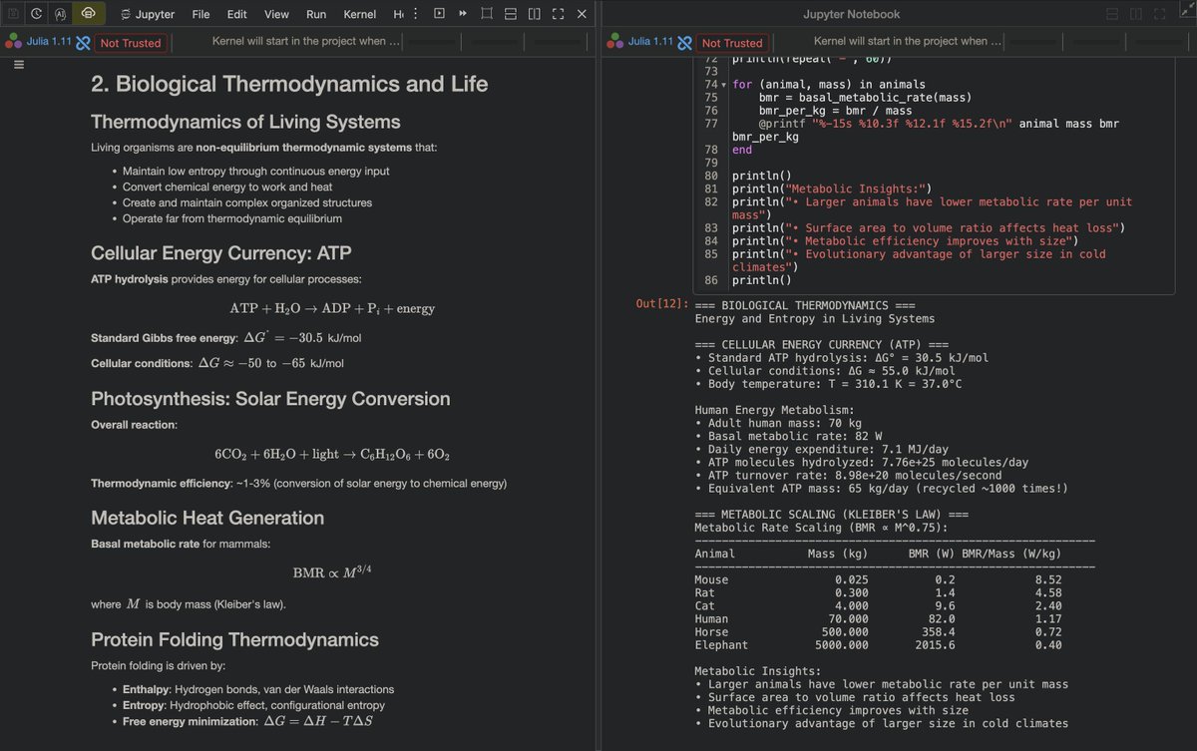Open the File menu

click(x=200, y=14)
